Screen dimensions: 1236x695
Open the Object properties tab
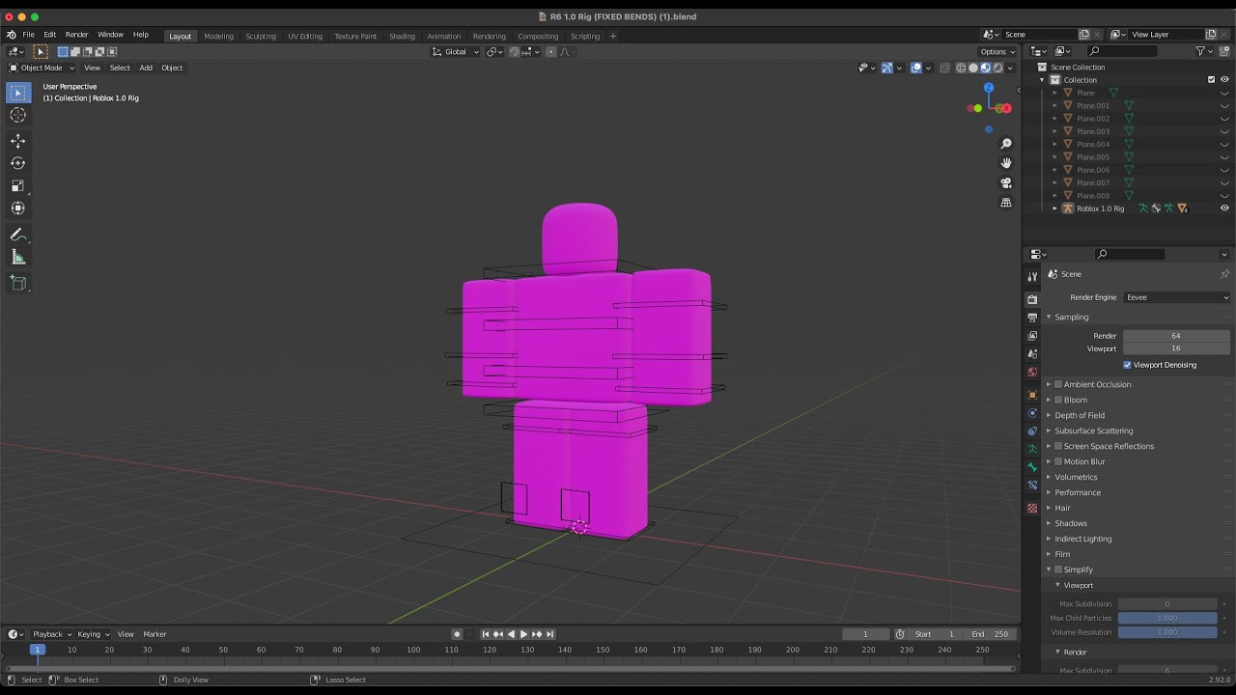(1032, 395)
